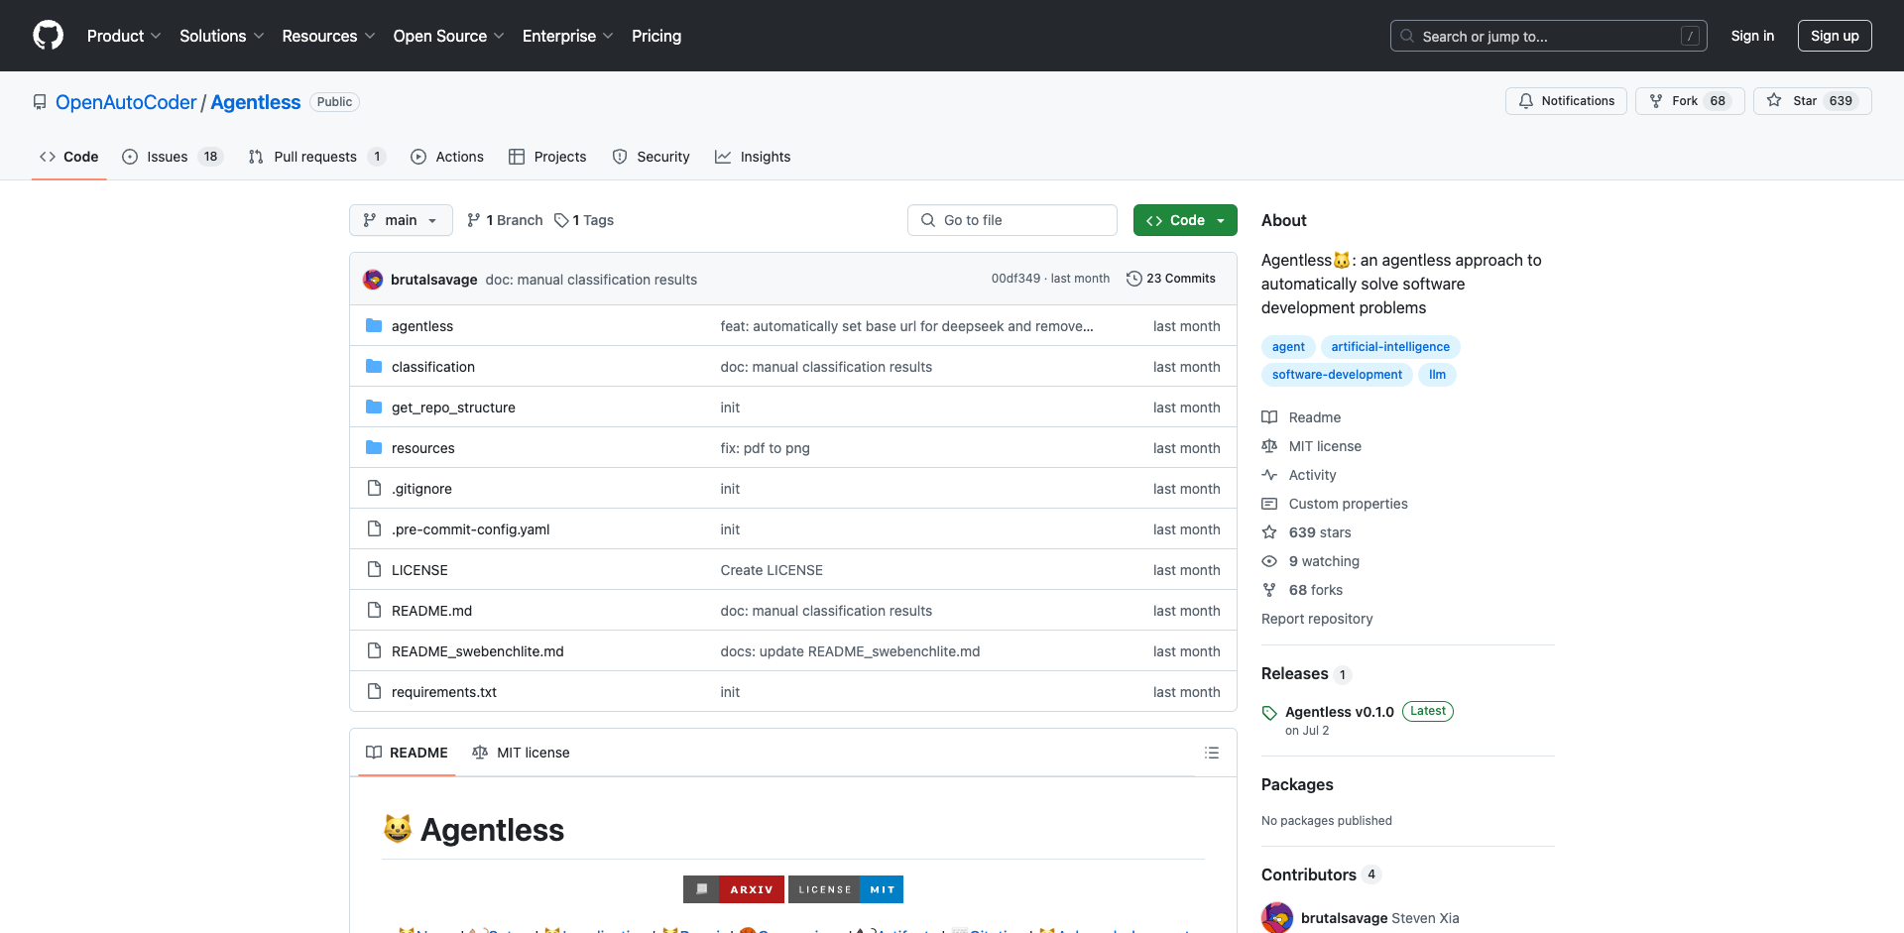The width and height of the screenshot is (1904, 933).
Task: Open the LICENSE file
Action: point(419,570)
